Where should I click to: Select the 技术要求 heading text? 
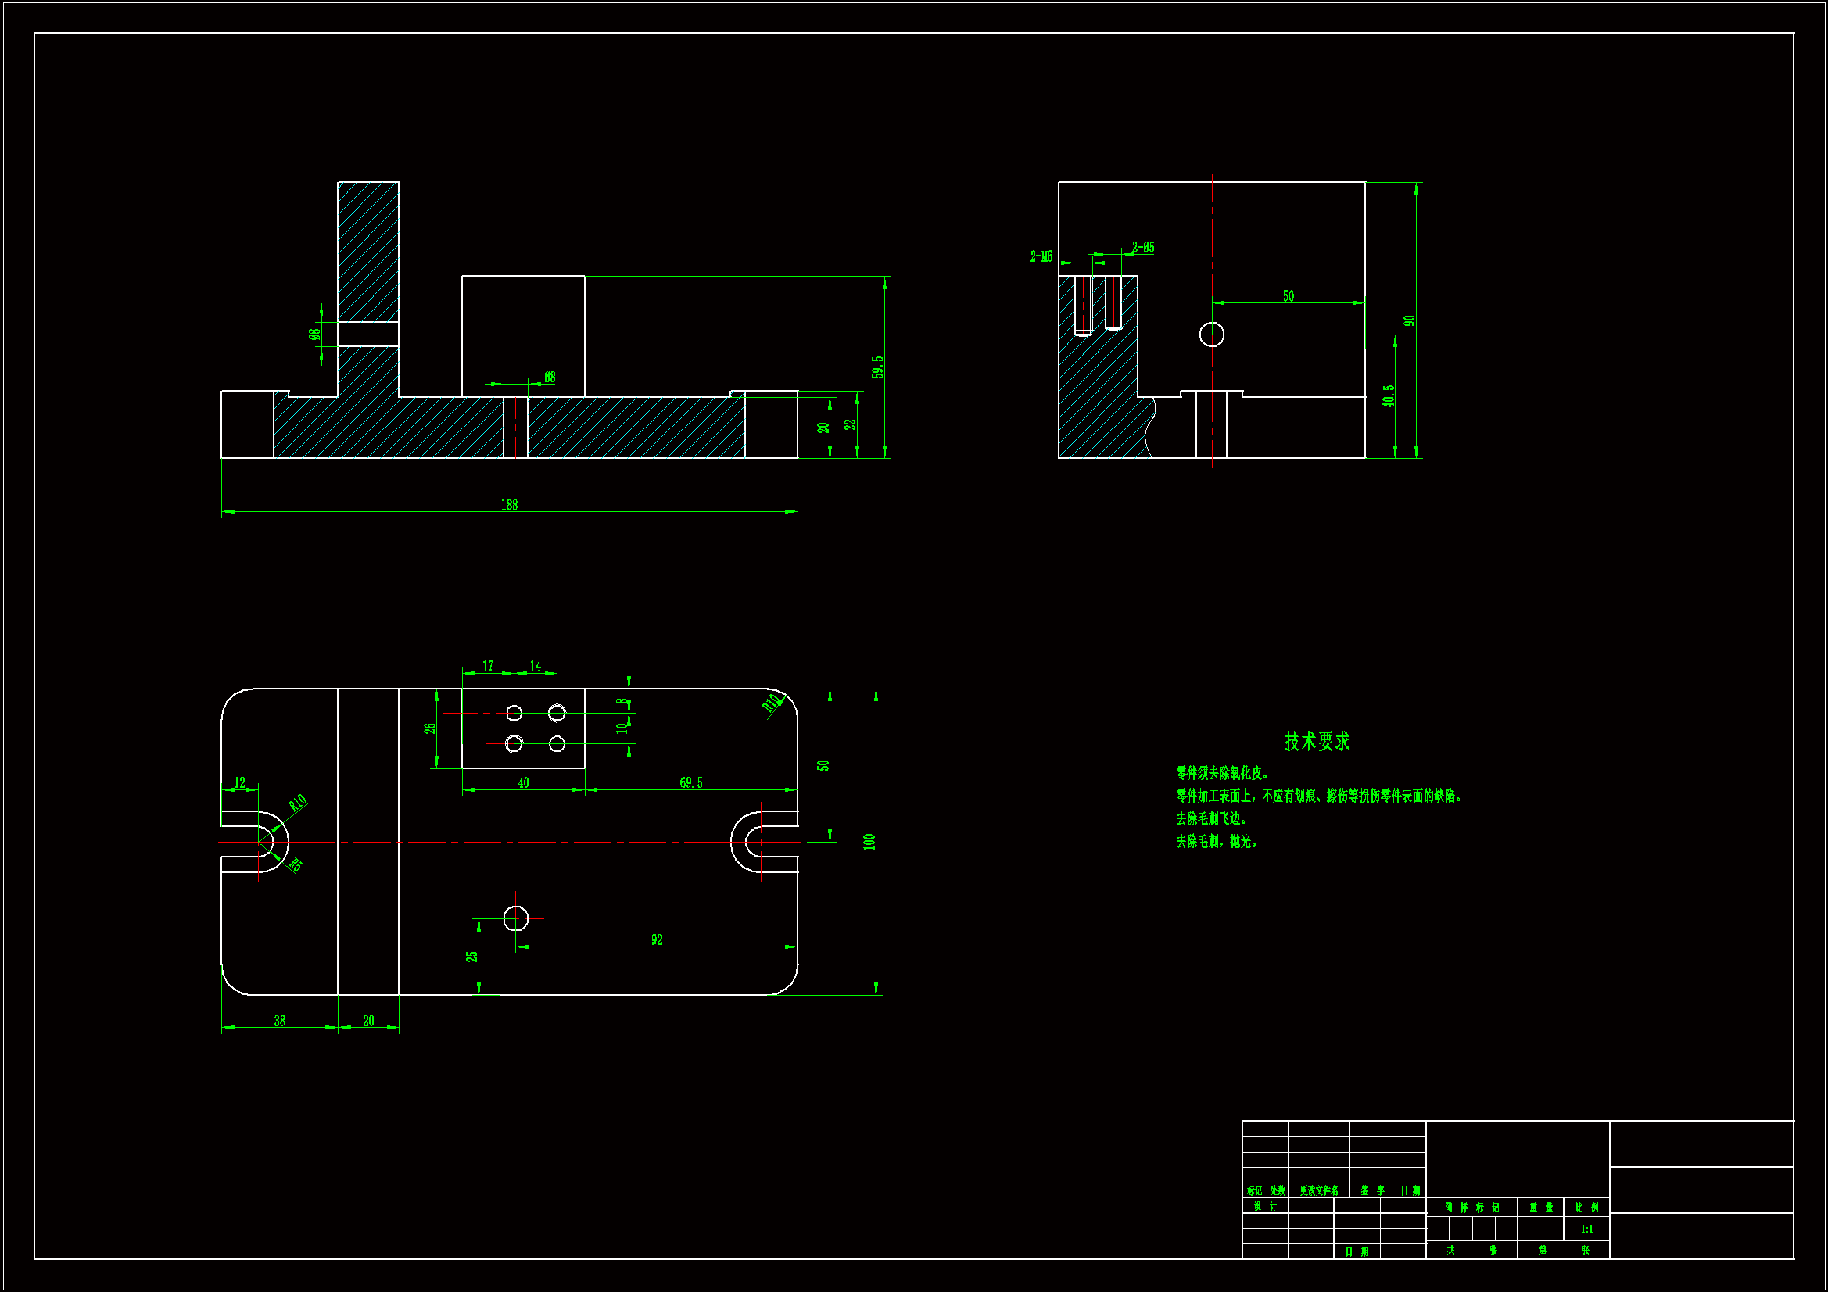[x=1317, y=741]
